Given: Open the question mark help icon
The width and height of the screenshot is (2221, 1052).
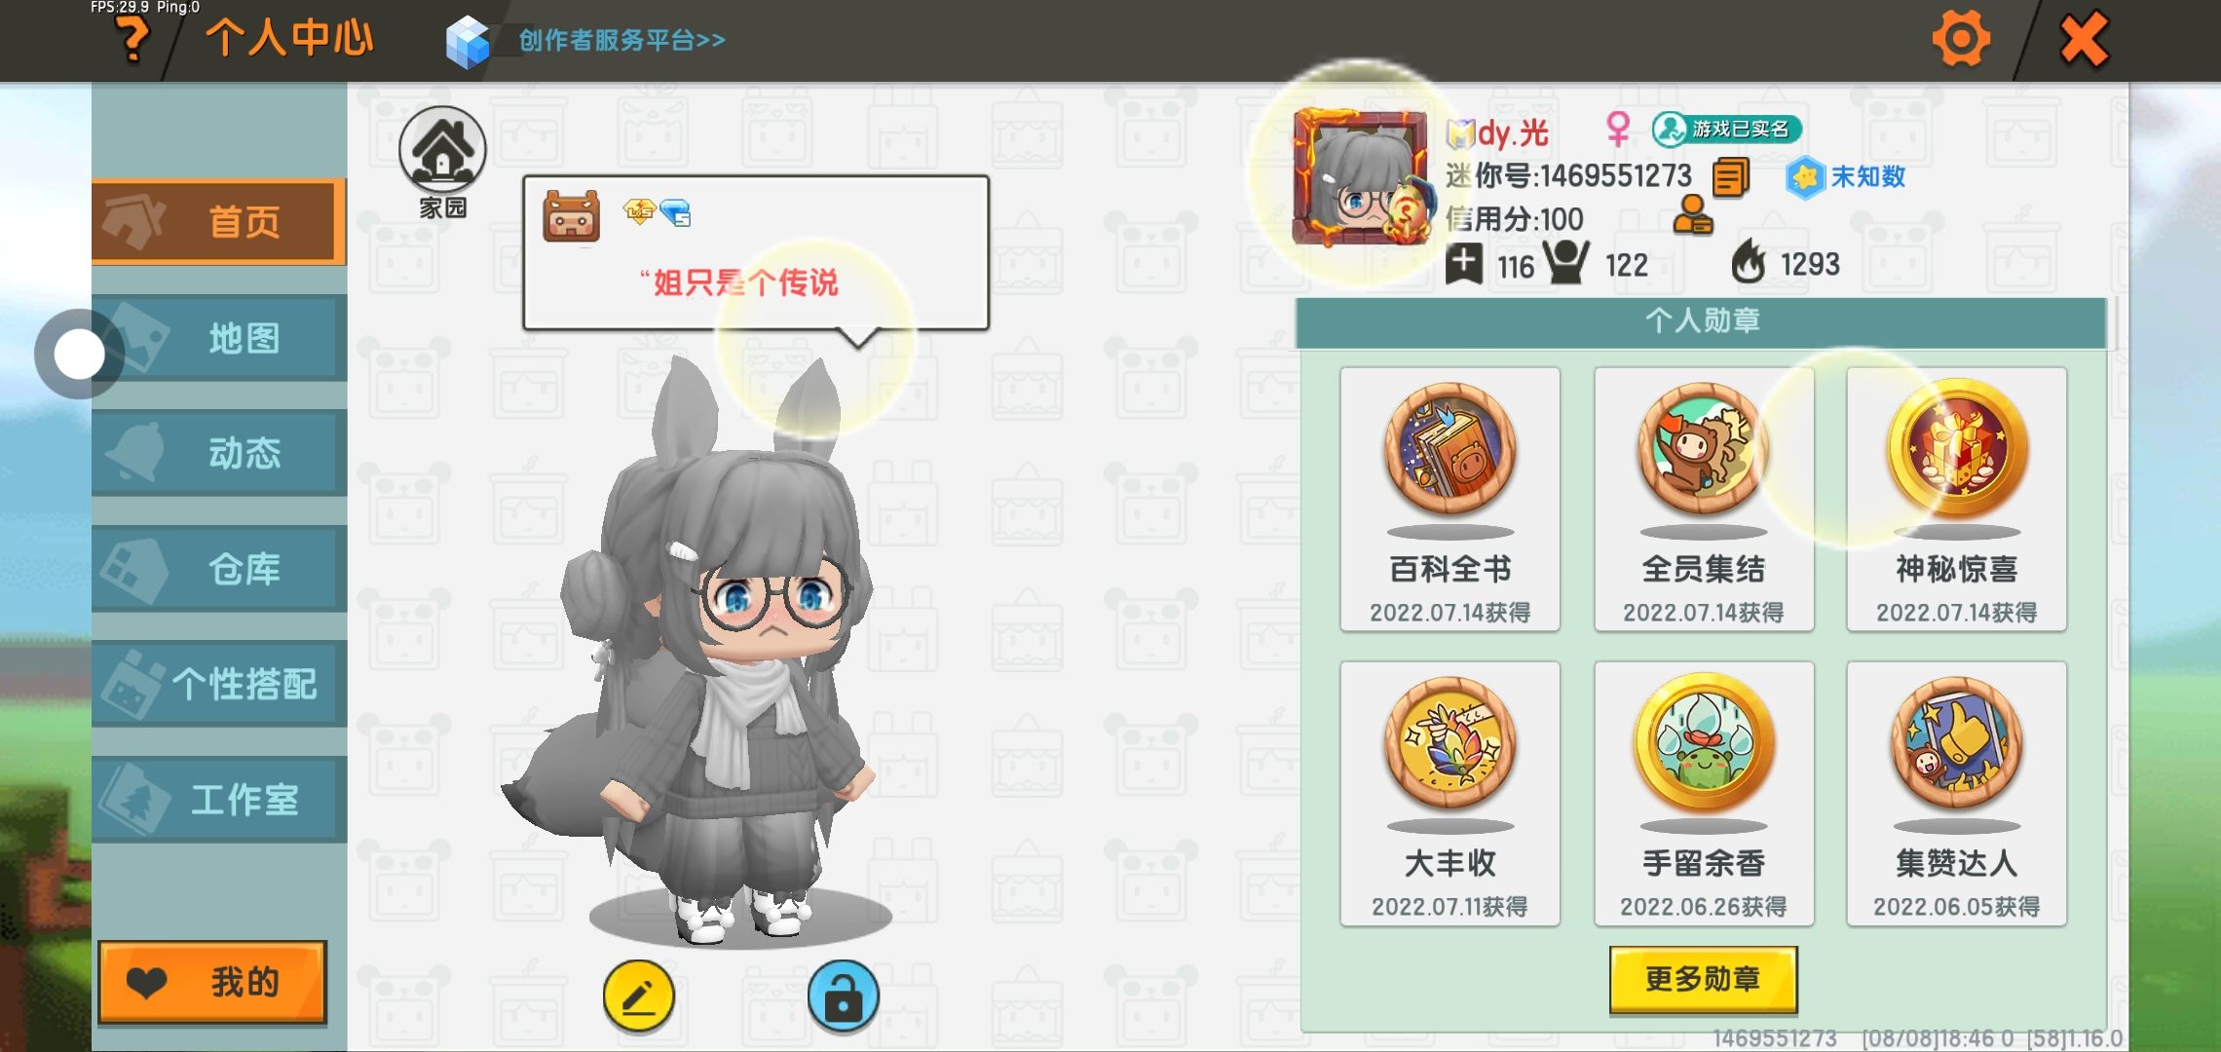Looking at the screenshot, I should [133, 41].
